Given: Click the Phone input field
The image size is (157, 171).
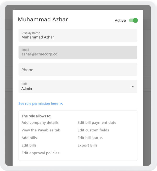Looking at the screenshot, I should coord(78,69).
